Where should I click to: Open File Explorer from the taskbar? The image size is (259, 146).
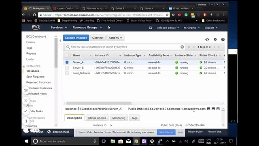(x=113, y=141)
